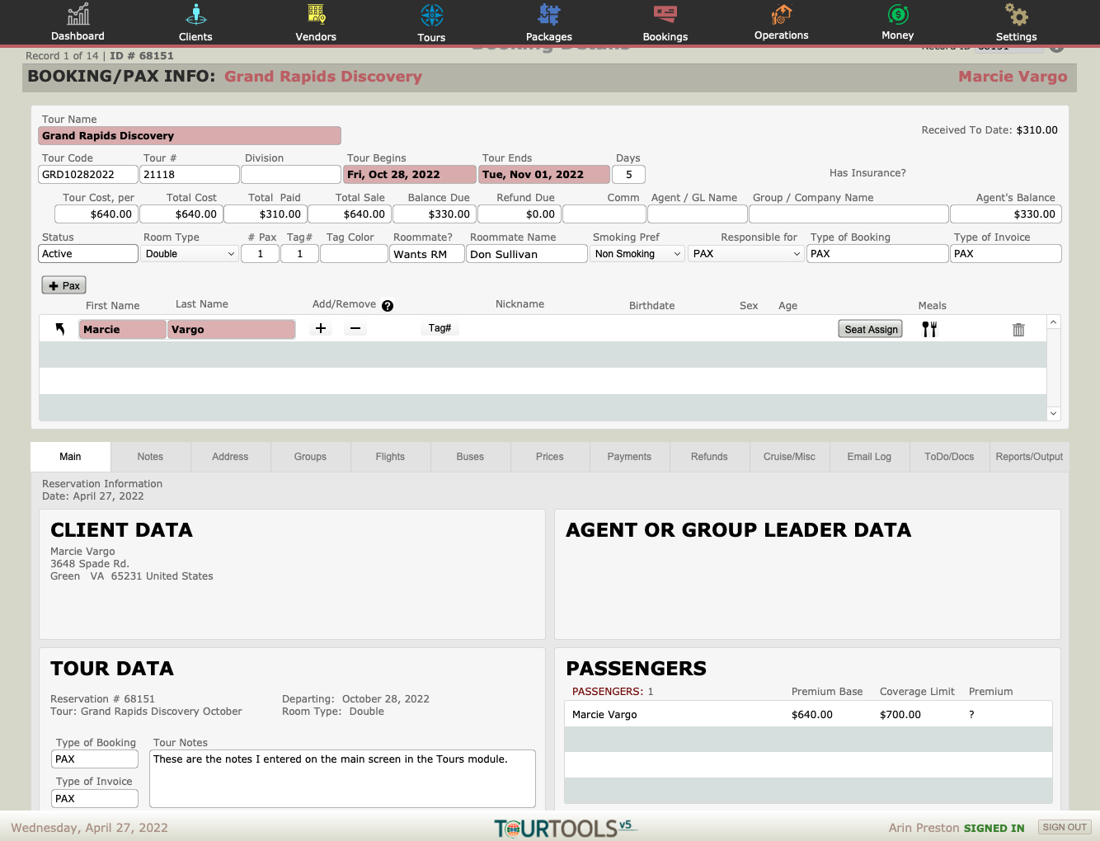The image size is (1100, 841).
Task: Click Marcie Vargo row in Passengers table
Action: click(x=808, y=714)
